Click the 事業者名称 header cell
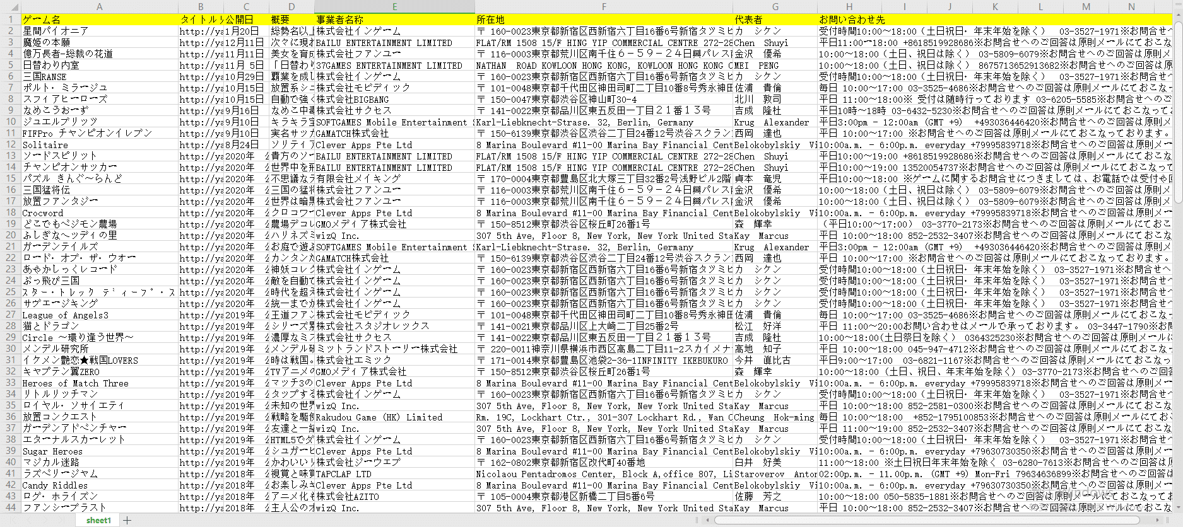The height and width of the screenshot is (527, 1183). coord(394,20)
